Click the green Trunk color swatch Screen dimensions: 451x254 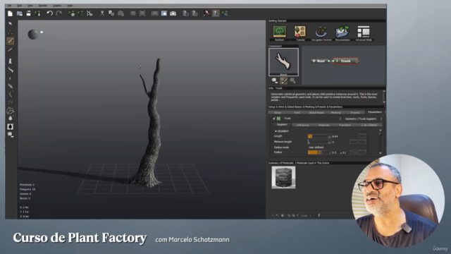click(278, 119)
